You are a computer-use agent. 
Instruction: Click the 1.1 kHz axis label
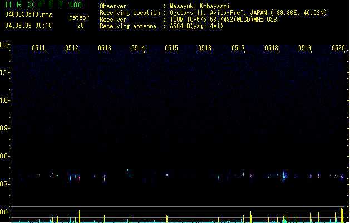pos(4,72)
